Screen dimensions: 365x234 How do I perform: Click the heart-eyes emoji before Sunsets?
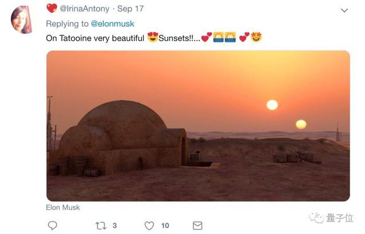click(x=152, y=37)
